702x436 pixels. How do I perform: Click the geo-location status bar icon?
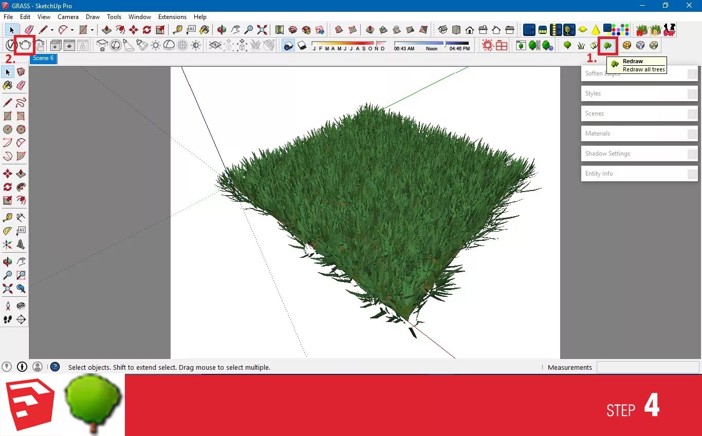7,367
